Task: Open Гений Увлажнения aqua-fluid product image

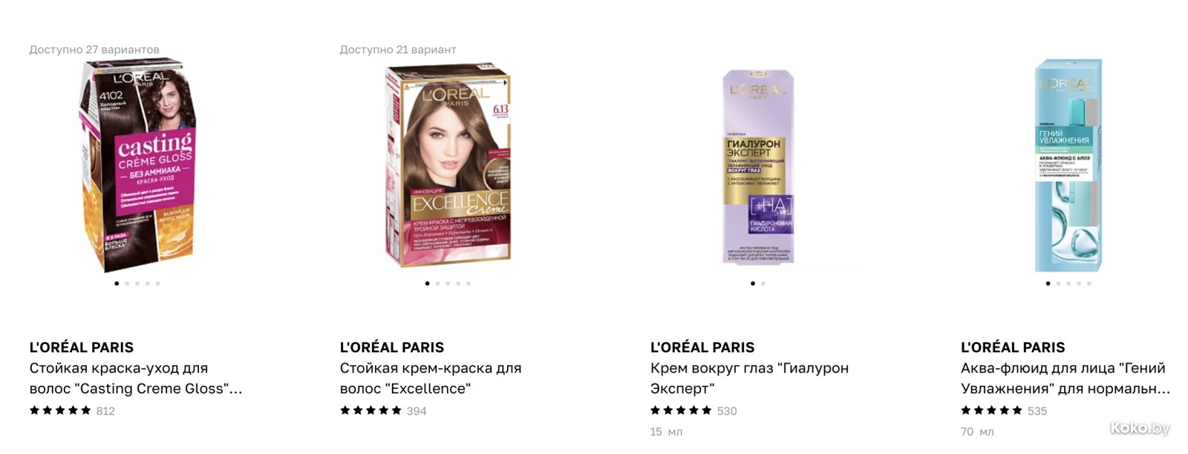Action: 1068,165
